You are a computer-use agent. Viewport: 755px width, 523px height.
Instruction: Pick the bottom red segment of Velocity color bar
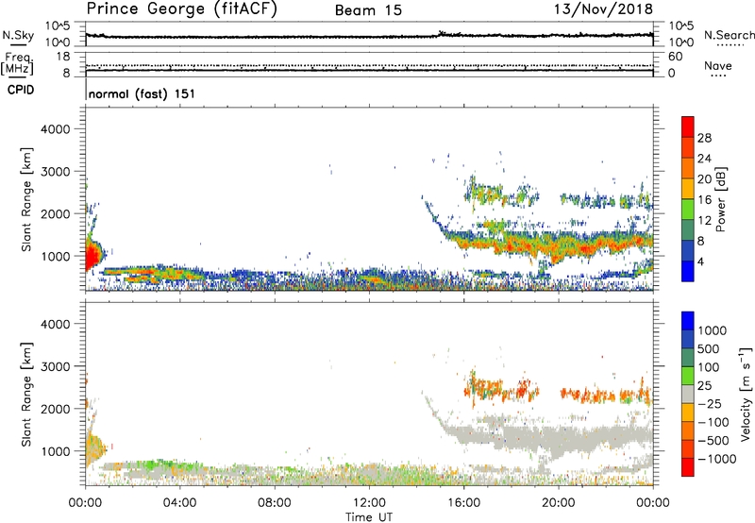688,467
